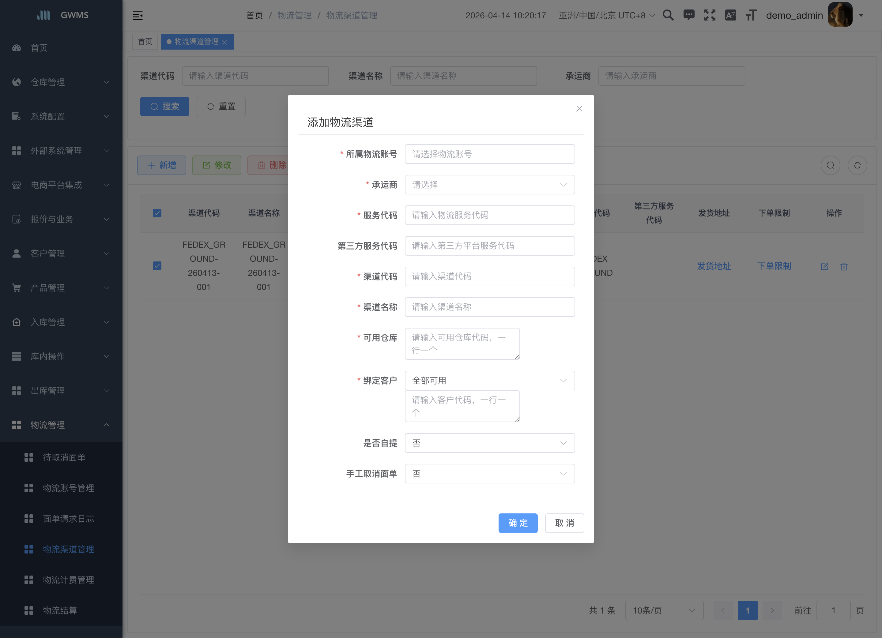The height and width of the screenshot is (638, 882).
Task: Close the 物流渠道管理 tab via its X
Action: (224, 42)
